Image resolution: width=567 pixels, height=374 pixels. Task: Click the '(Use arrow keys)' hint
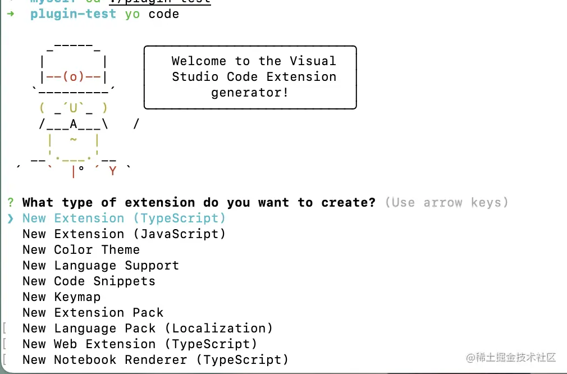[x=447, y=203]
